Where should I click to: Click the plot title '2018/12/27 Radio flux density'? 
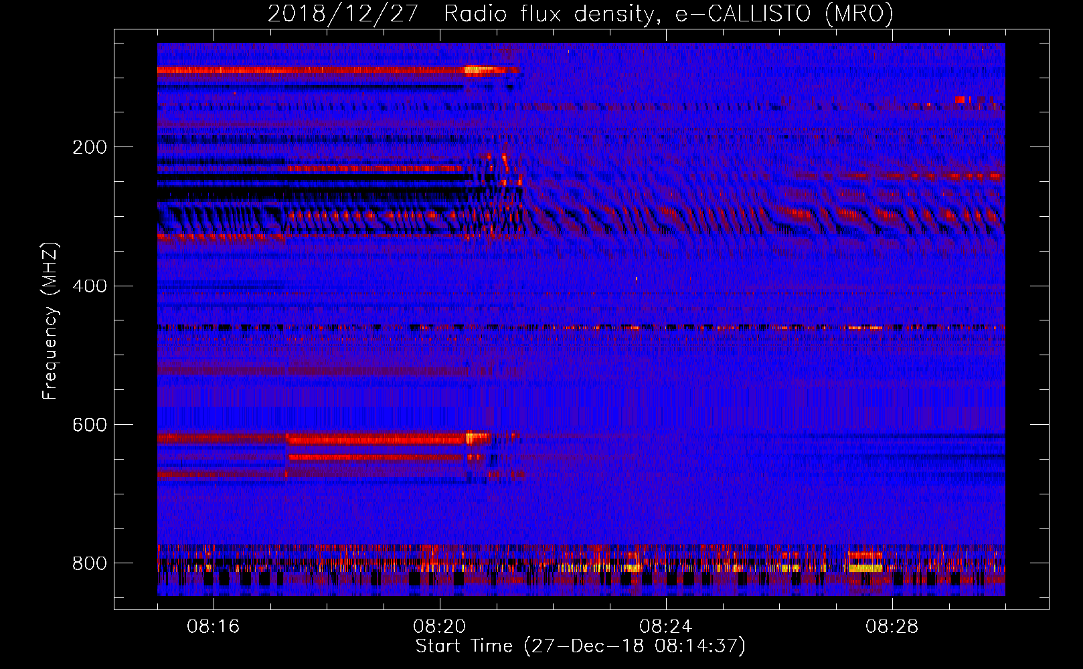pos(580,14)
